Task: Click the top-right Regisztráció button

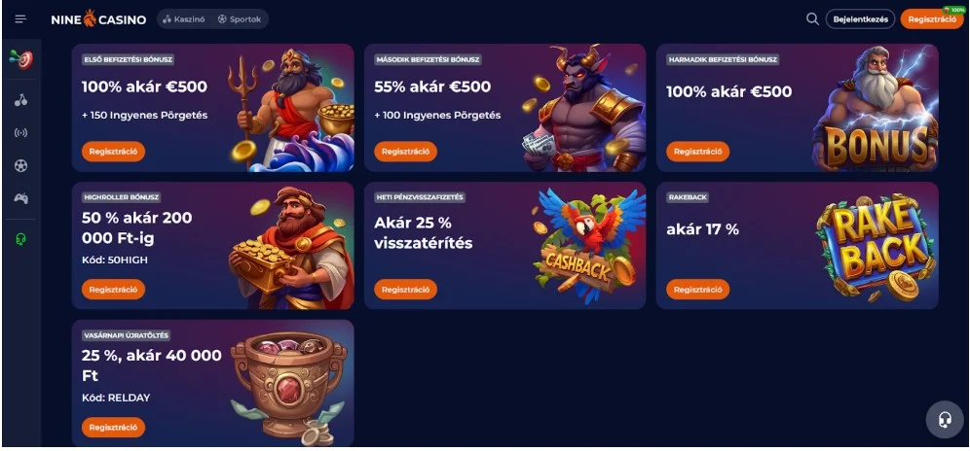Action: coord(932,19)
